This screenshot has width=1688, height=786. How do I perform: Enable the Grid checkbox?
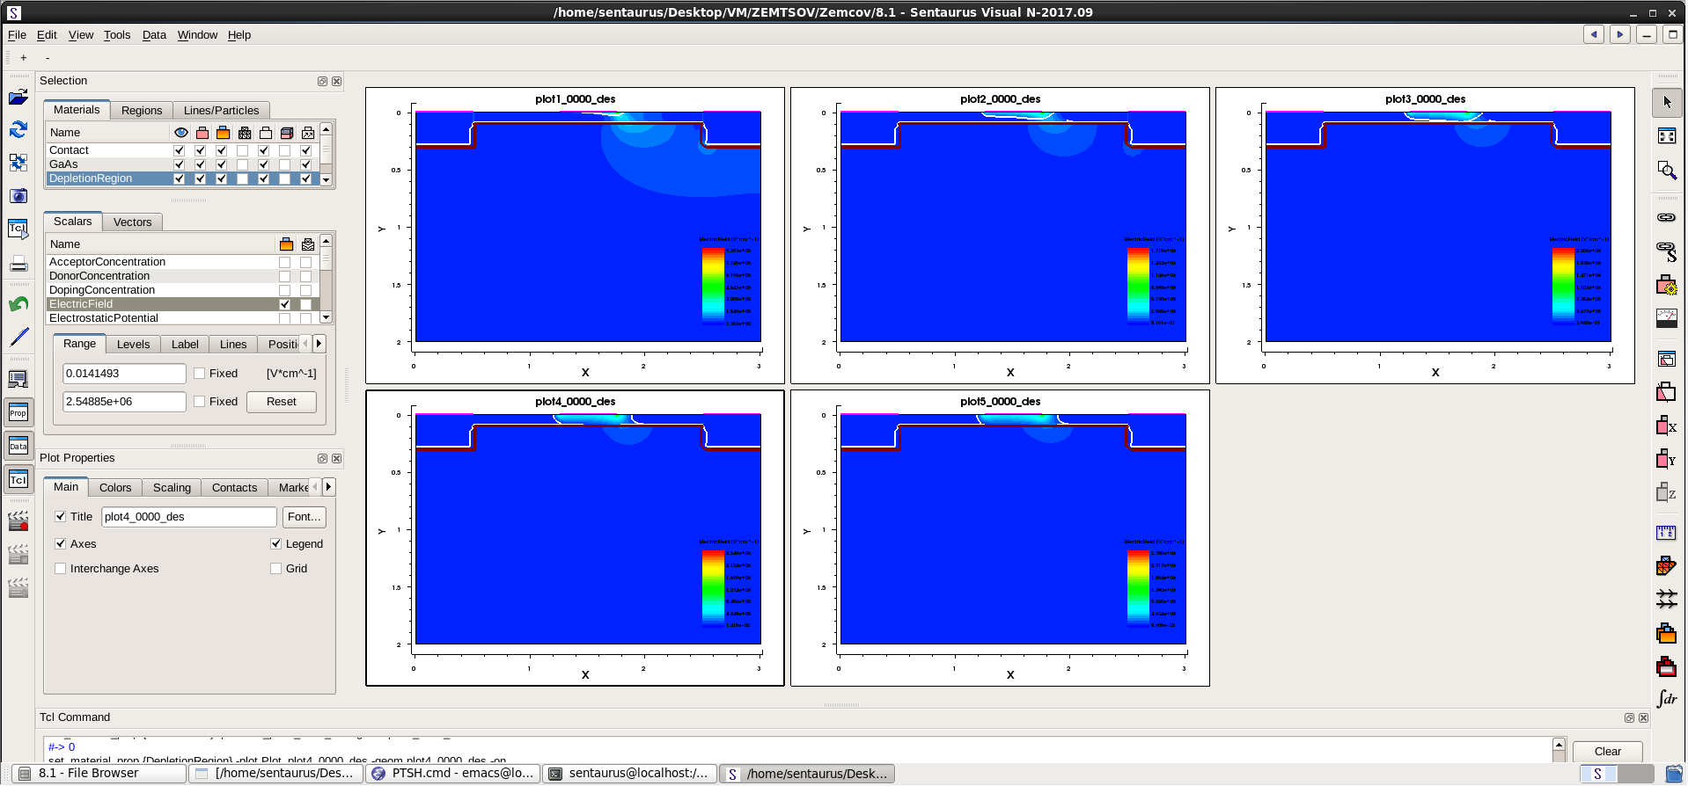pyautogui.click(x=276, y=569)
